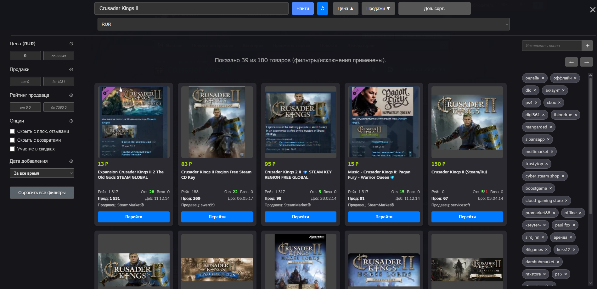The width and height of the screenshot is (597, 289).
Task: Remove the 'ps4' exclusion tag
Action: click(x=536, y=103)
